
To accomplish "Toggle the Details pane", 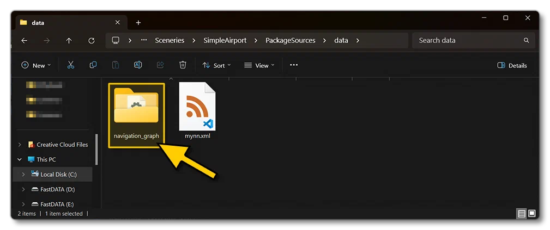I will tap(512, 65).
